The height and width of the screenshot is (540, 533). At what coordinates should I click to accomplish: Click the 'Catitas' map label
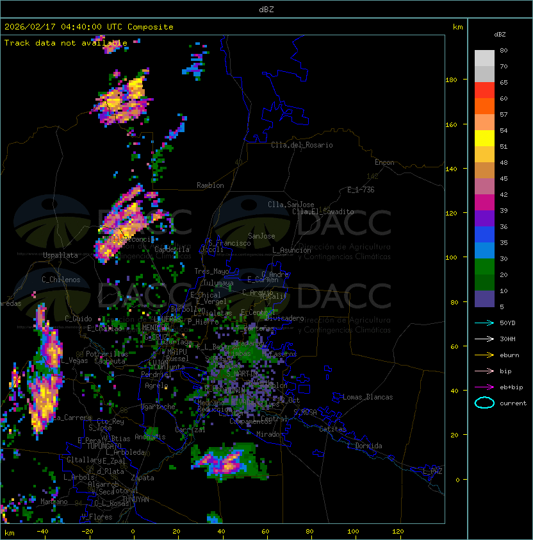[x=332, y=429]
